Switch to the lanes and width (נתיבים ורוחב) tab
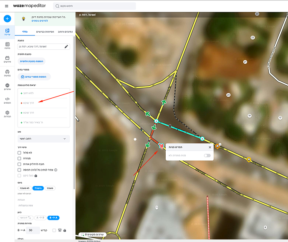288x242 pixels. (x=65, y=32)
